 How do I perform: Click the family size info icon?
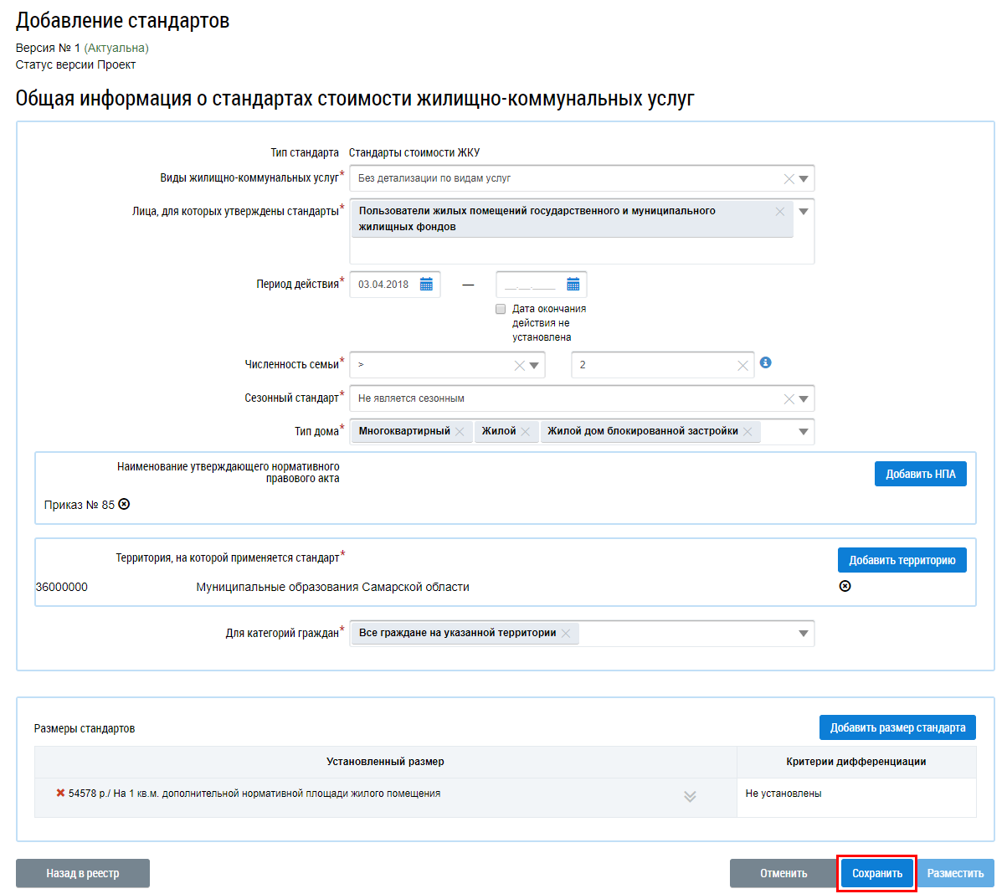(765, 362)
